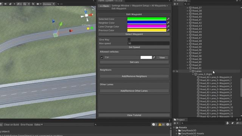
Task: Expand Road_40 in Hierarchy
Action: point(188,17)
